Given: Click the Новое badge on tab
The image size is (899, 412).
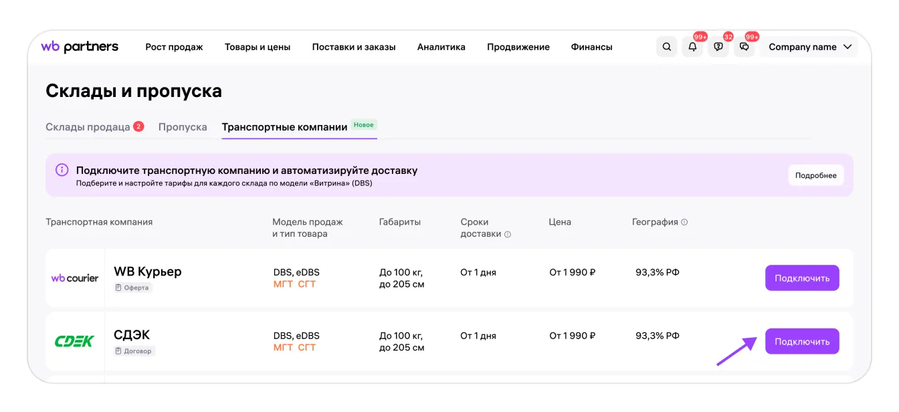Looking at the screenshot, I should tap(364, 125).
